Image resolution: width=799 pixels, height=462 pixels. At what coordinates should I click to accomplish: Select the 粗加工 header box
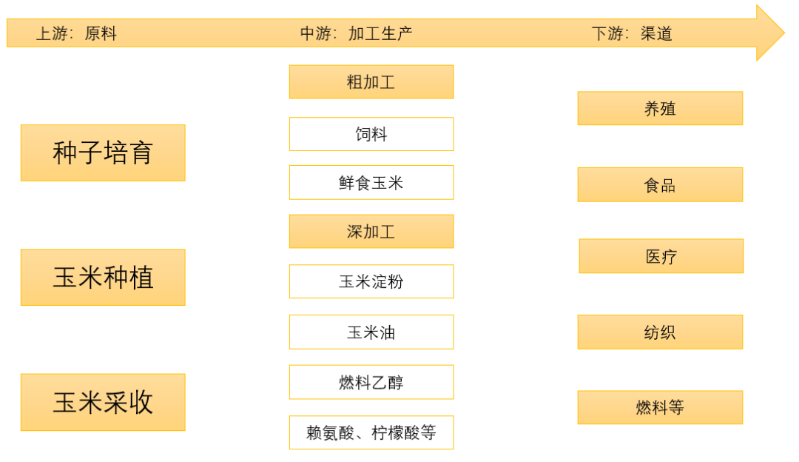pos(371,81)
